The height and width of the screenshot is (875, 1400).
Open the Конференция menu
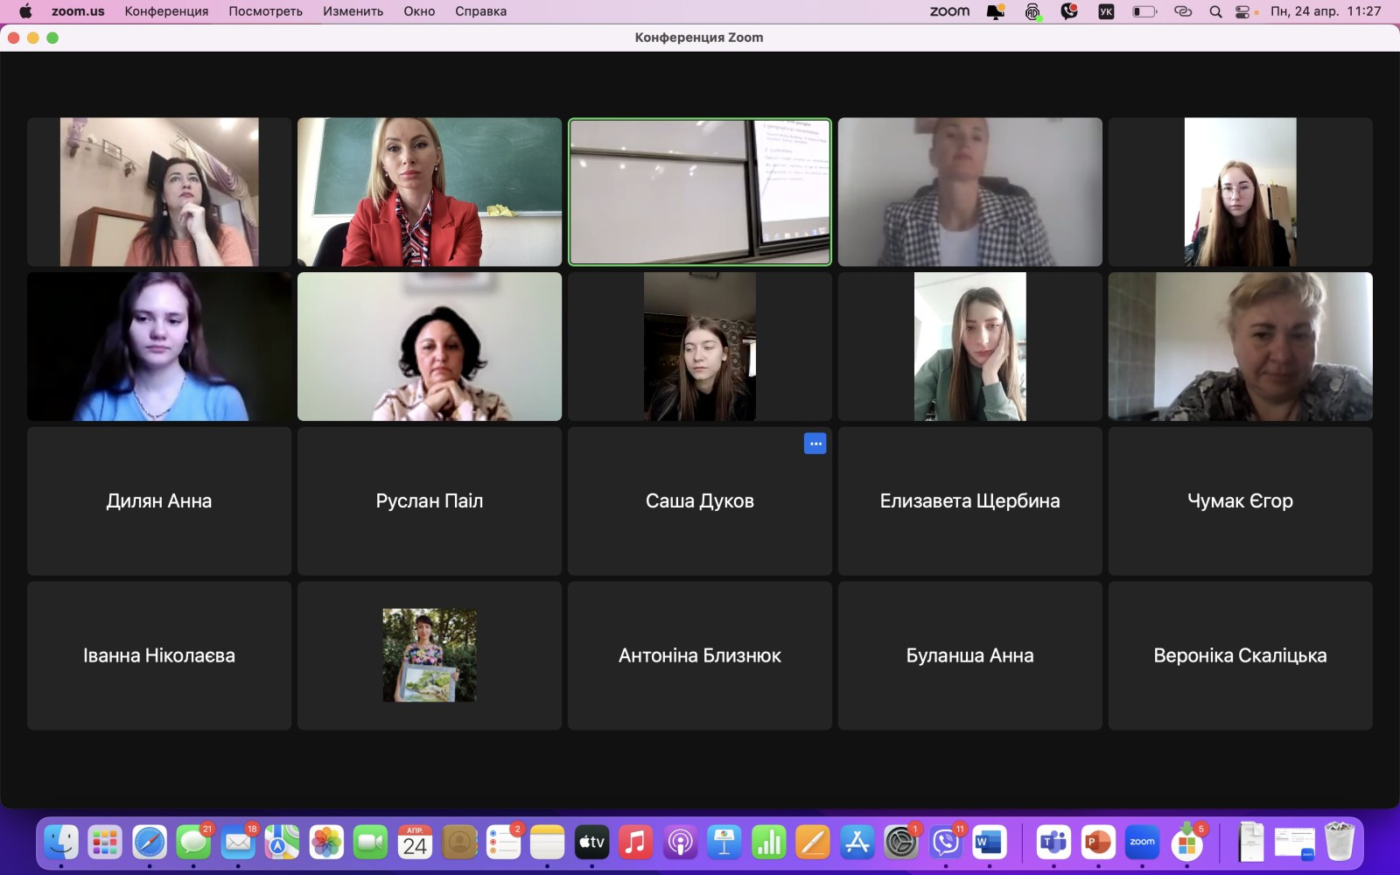tap(166, 11)
